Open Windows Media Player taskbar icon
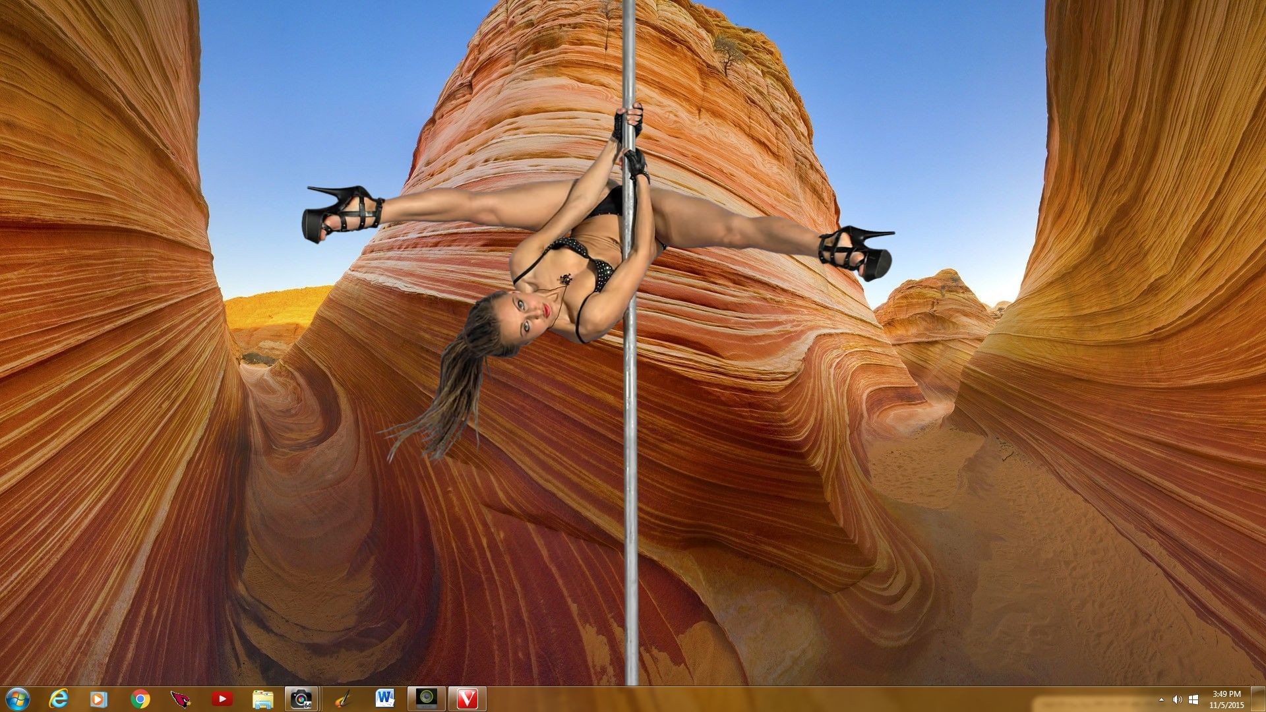 [99, 699]
